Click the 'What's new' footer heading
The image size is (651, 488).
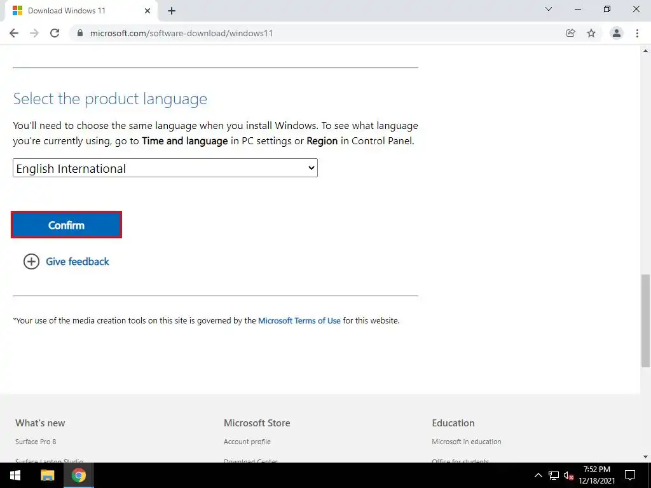40,423
